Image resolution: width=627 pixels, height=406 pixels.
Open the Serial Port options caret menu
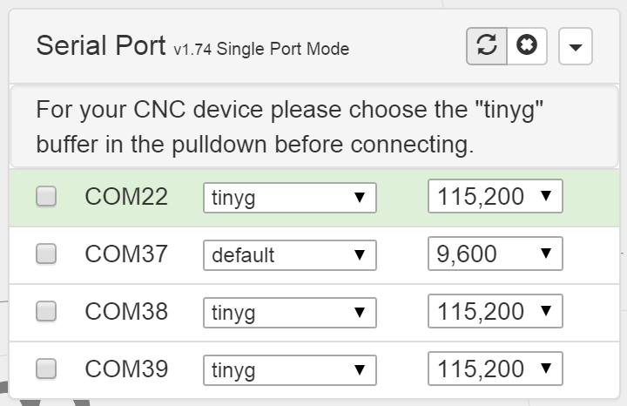[x=575, y=48]
